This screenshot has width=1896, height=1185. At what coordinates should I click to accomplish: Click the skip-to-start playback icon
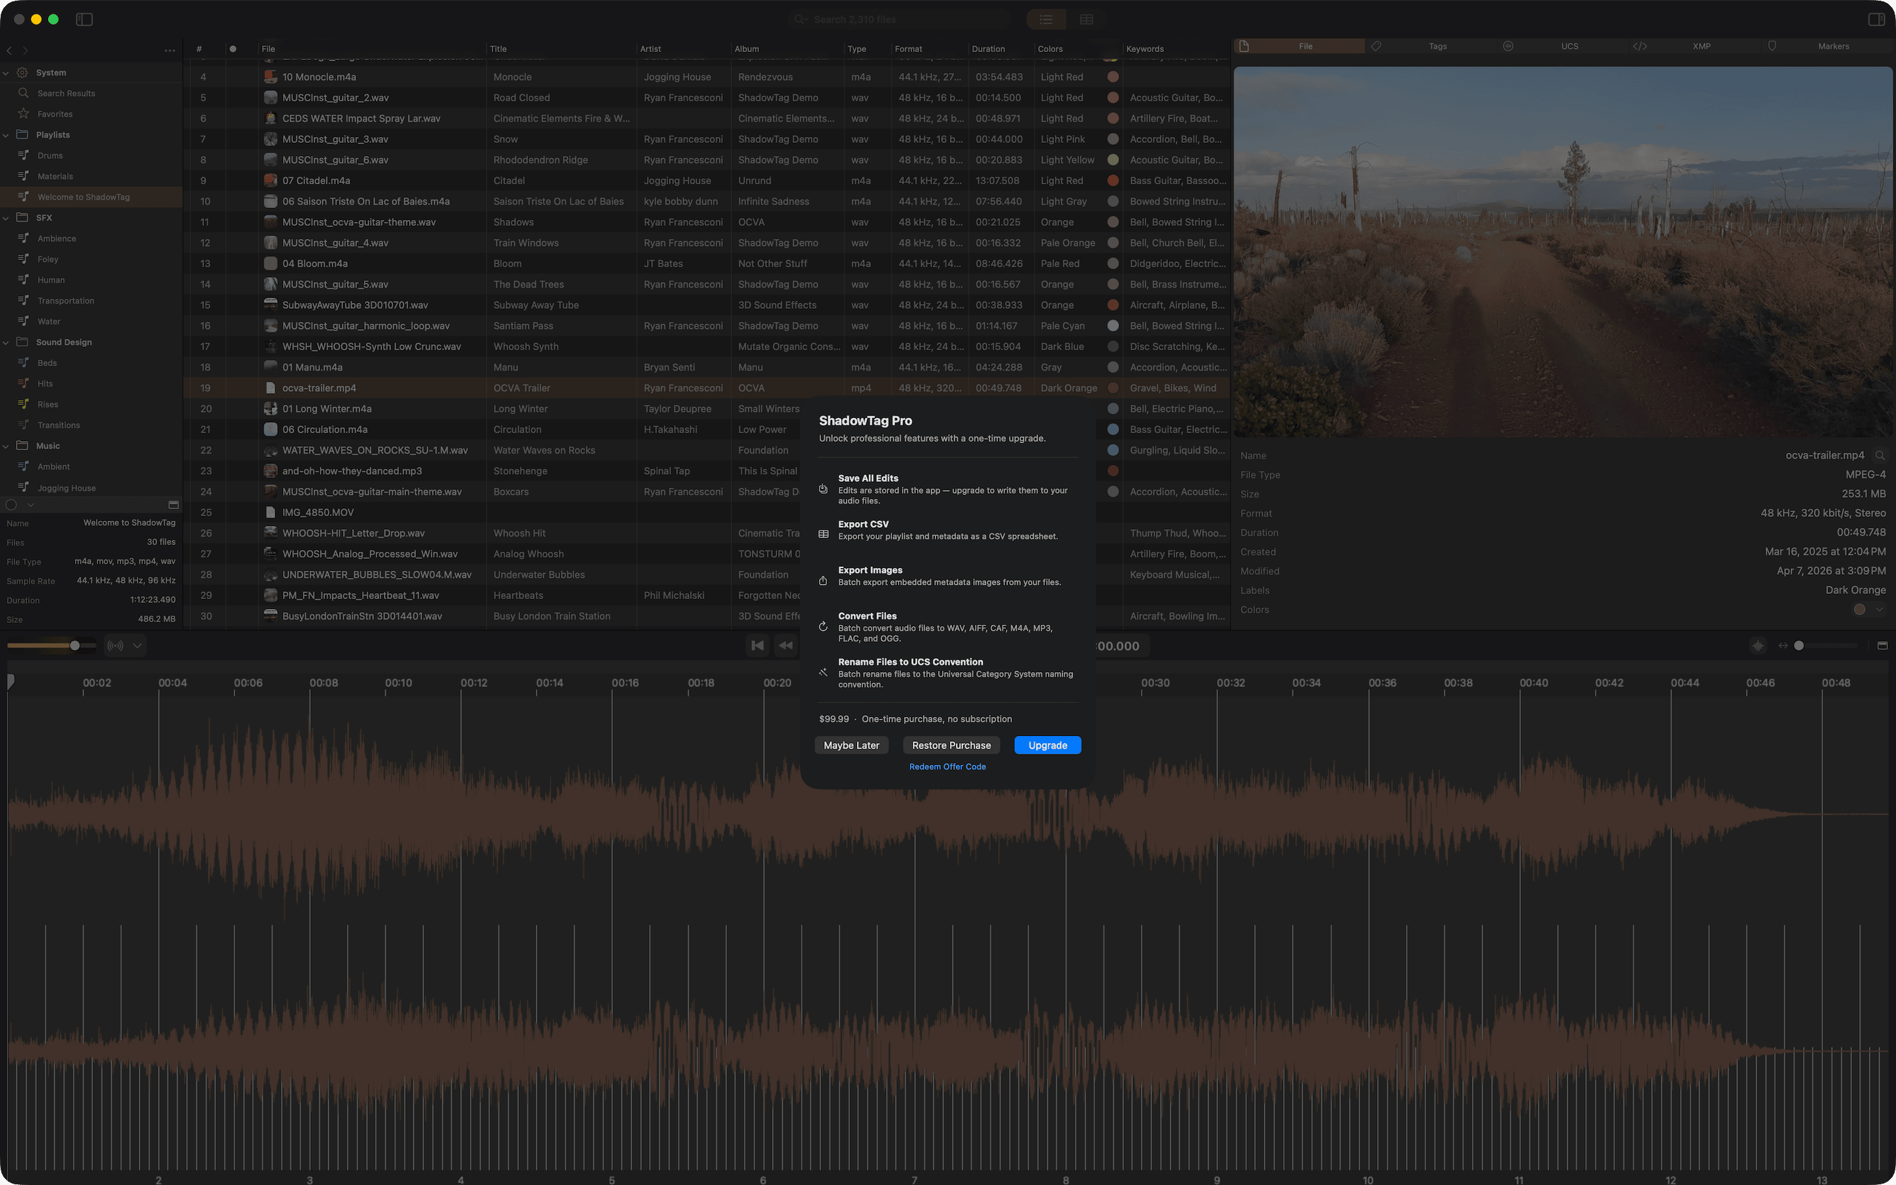[x=757, y=645]
